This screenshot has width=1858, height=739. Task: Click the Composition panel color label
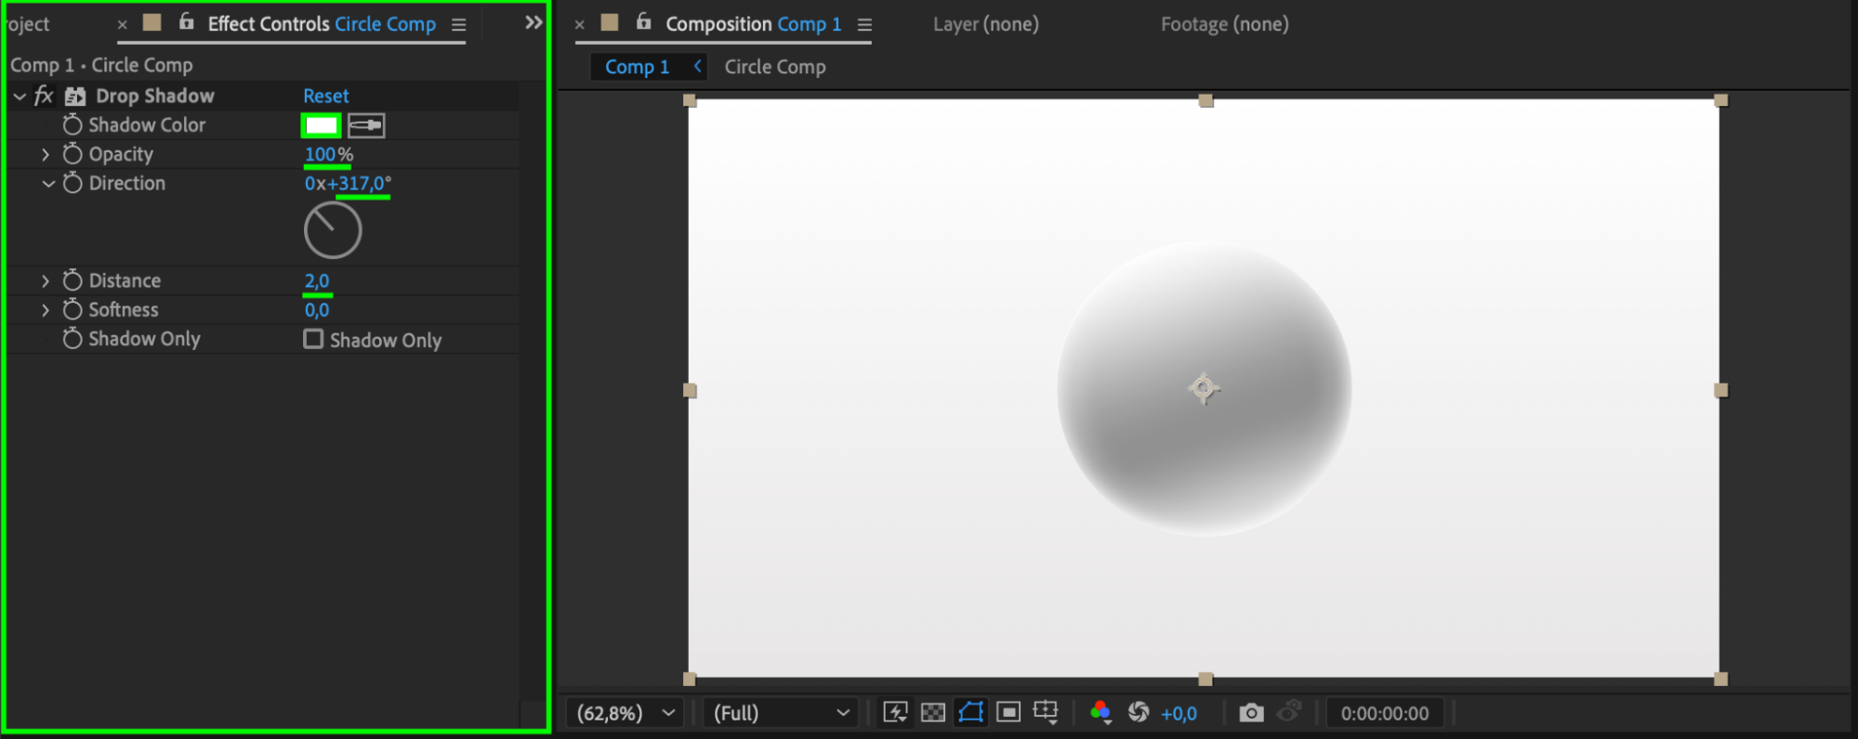[x=610, y=22]
